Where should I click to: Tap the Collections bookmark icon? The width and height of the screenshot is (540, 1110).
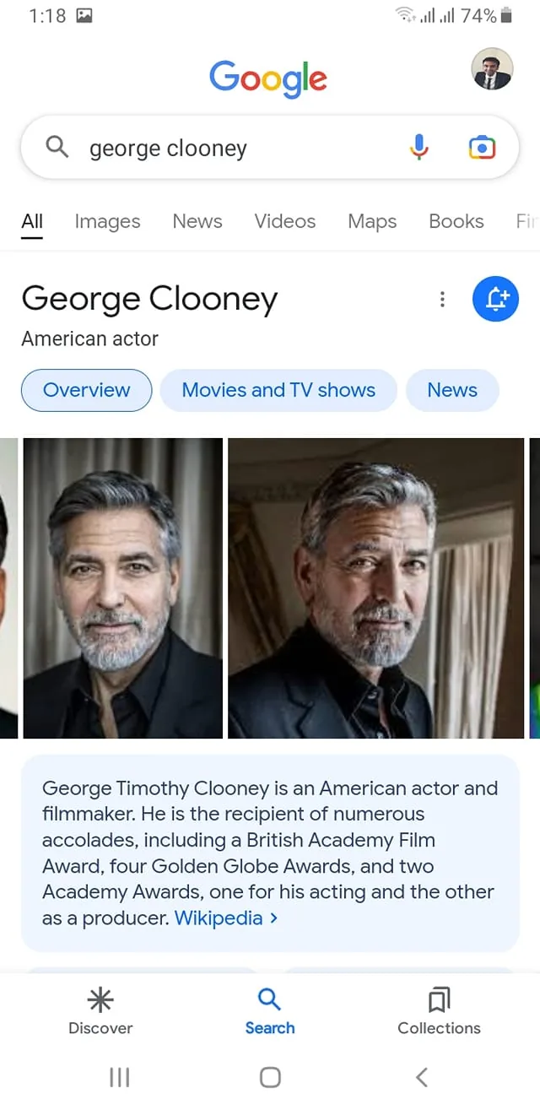(439, 1000)
